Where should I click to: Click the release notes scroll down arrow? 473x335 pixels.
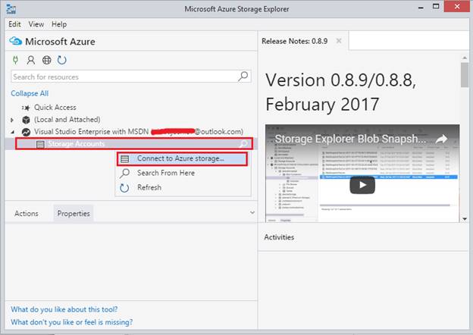pos(465,219)
